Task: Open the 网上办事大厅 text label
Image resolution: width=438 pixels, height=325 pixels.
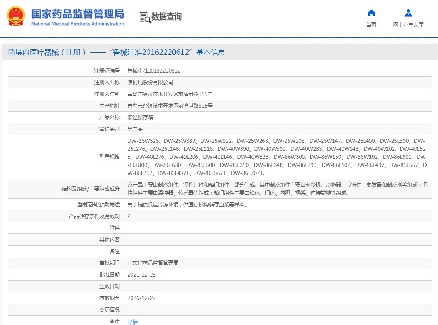Action: 408,25
